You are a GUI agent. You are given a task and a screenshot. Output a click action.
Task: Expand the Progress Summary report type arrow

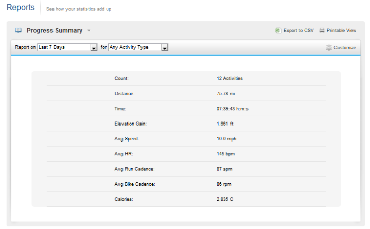89,31
